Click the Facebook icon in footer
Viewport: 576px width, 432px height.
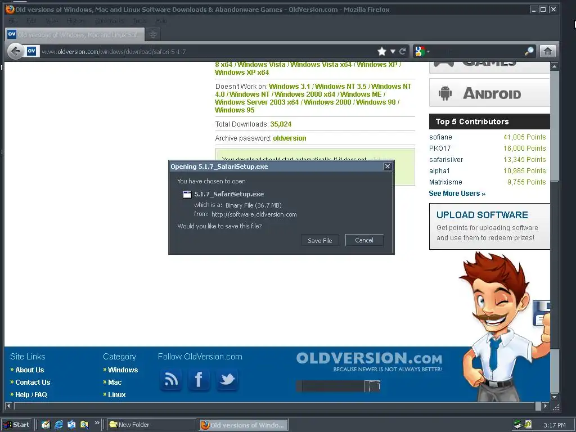point(199,380)
